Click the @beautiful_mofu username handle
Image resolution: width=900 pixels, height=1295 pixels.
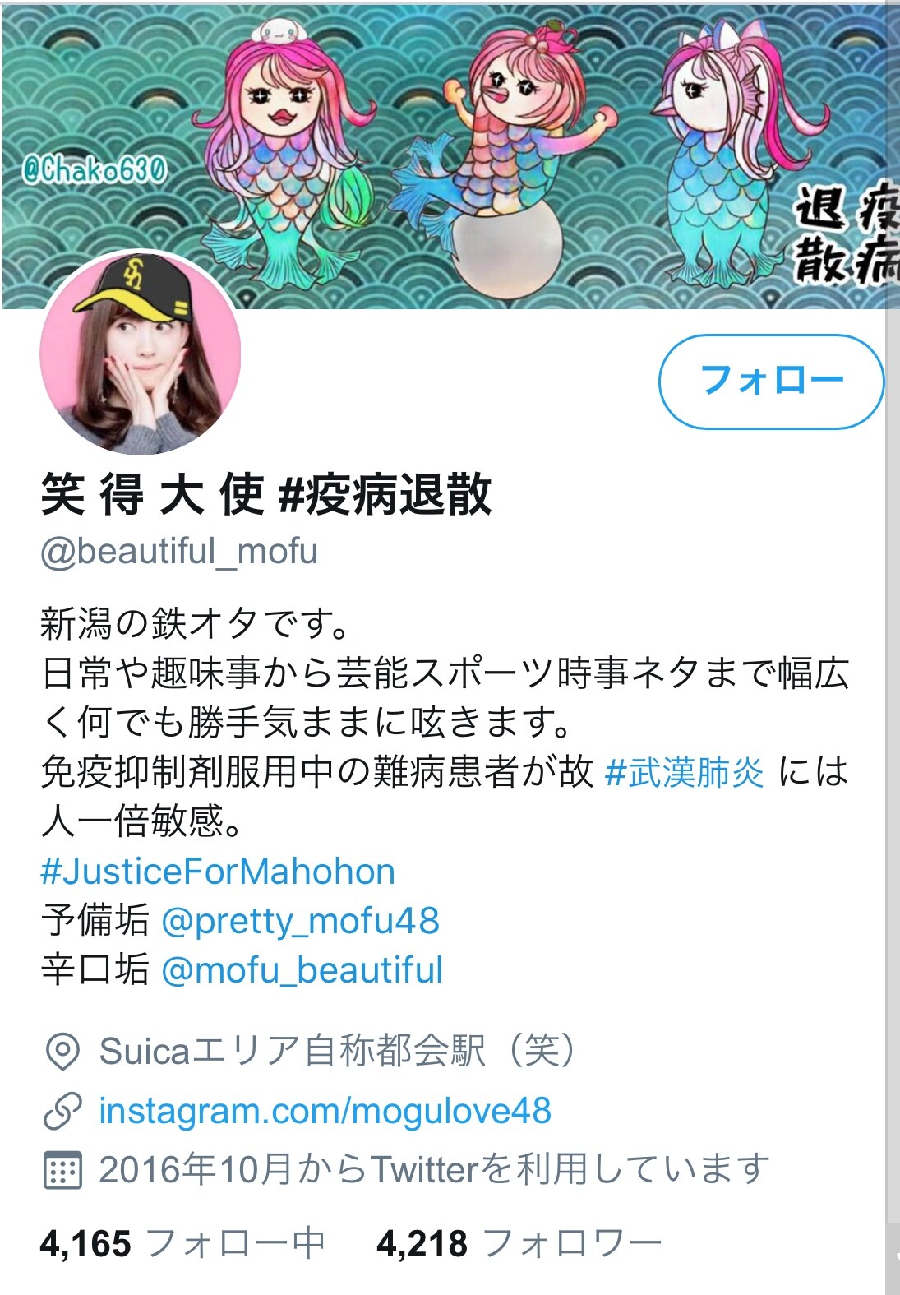[179, 551]
